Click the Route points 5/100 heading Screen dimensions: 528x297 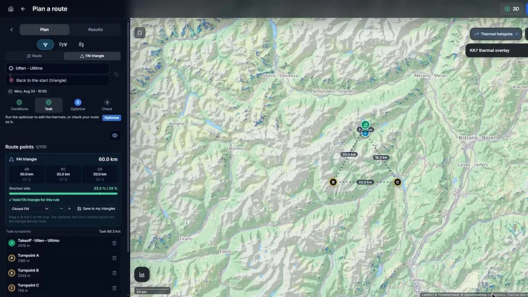point(26,147)
